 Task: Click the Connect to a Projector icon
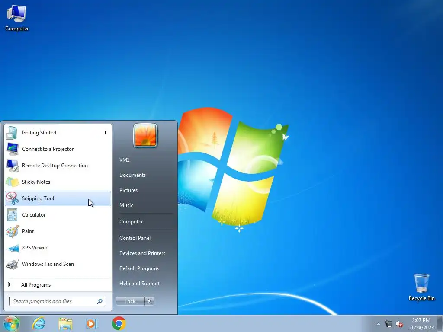pyautogui.click(x=12, y=149)
